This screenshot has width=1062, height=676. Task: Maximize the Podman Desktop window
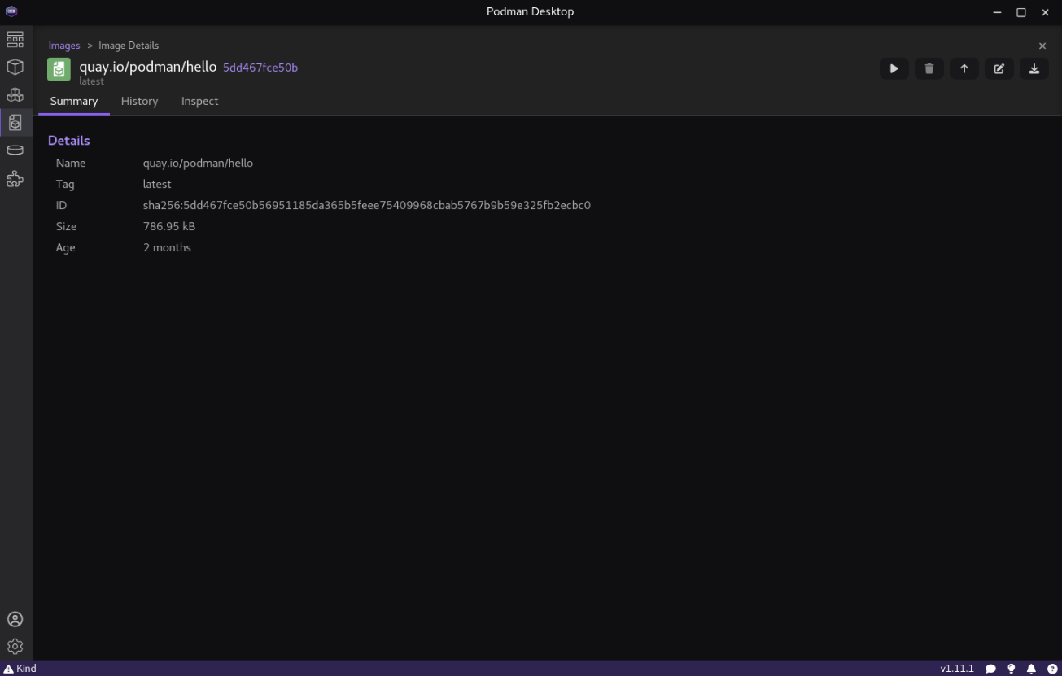(x=1021, y=12)
